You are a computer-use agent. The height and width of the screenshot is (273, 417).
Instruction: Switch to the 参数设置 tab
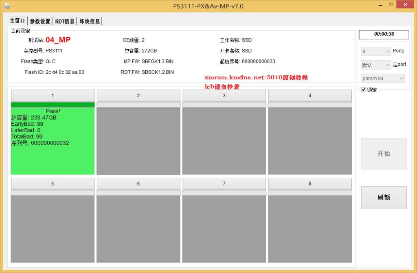point(40,21)
